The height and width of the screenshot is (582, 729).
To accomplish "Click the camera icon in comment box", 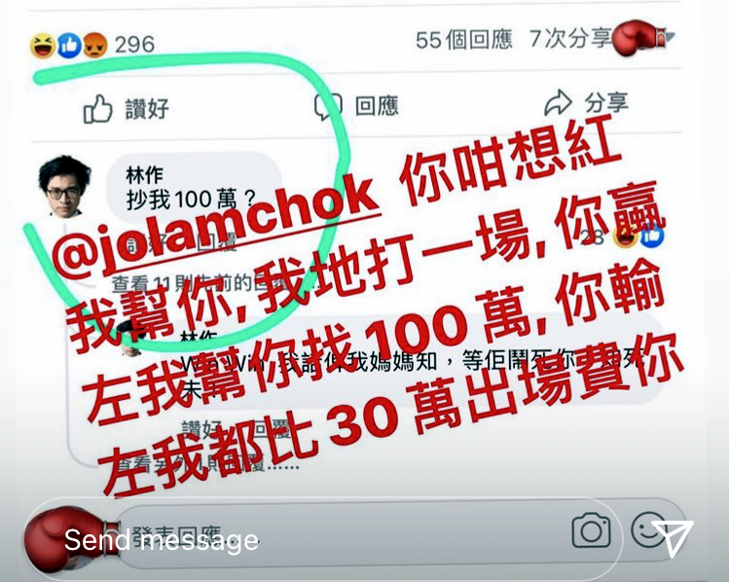I will click(x=591, y=530).
